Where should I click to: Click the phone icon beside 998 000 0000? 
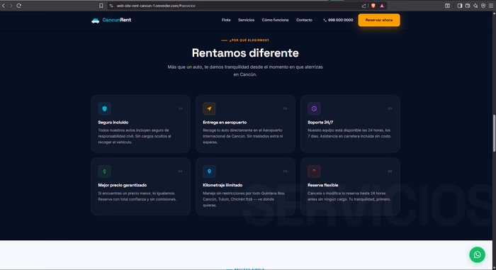[325, 21]
